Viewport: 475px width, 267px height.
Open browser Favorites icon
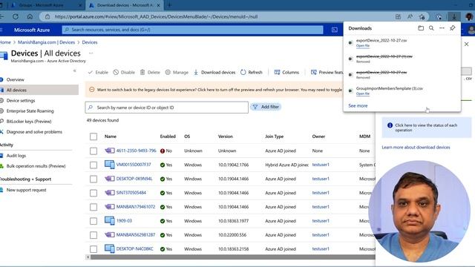[x=422, y=16]
